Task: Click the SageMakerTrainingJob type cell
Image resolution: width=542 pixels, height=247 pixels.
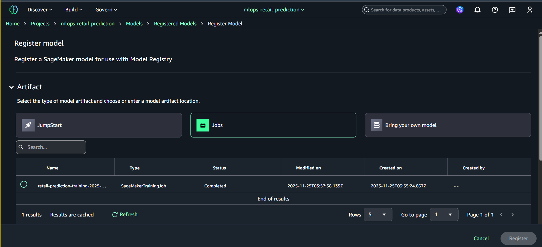Action: 144,186
